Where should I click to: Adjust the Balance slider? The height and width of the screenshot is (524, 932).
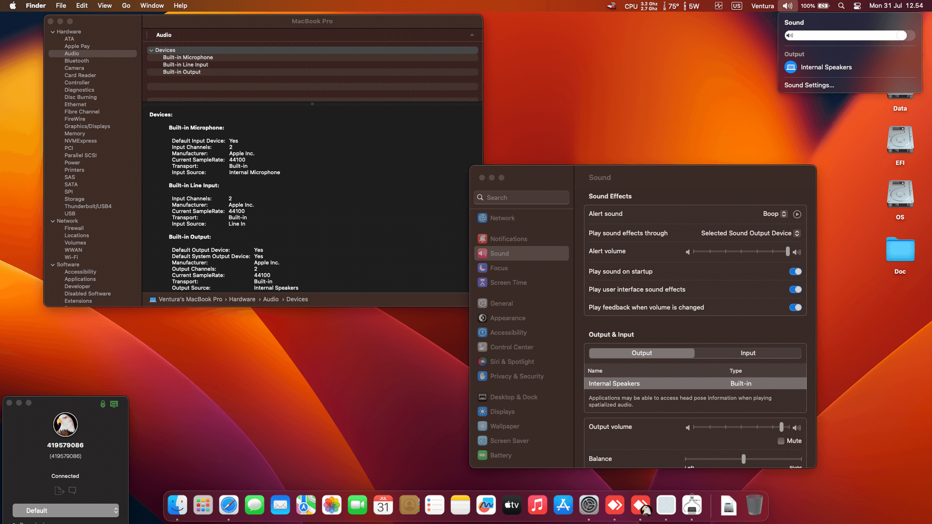[x=743, y=458]
